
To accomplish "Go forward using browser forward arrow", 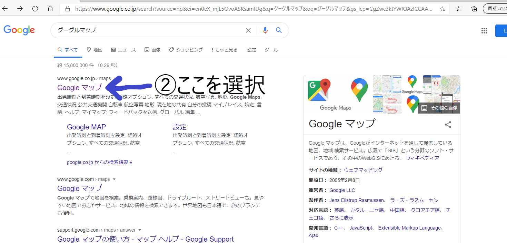I will click(x=20, y=9).
